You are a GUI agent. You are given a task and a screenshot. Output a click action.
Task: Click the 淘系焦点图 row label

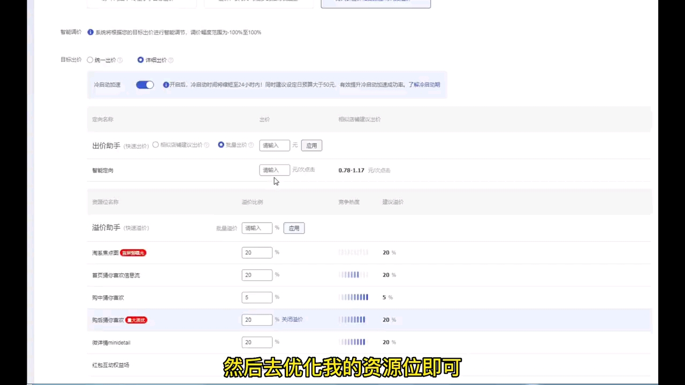(105, 253)
